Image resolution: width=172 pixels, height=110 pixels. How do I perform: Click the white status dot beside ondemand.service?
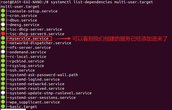(x=3, y=52)
